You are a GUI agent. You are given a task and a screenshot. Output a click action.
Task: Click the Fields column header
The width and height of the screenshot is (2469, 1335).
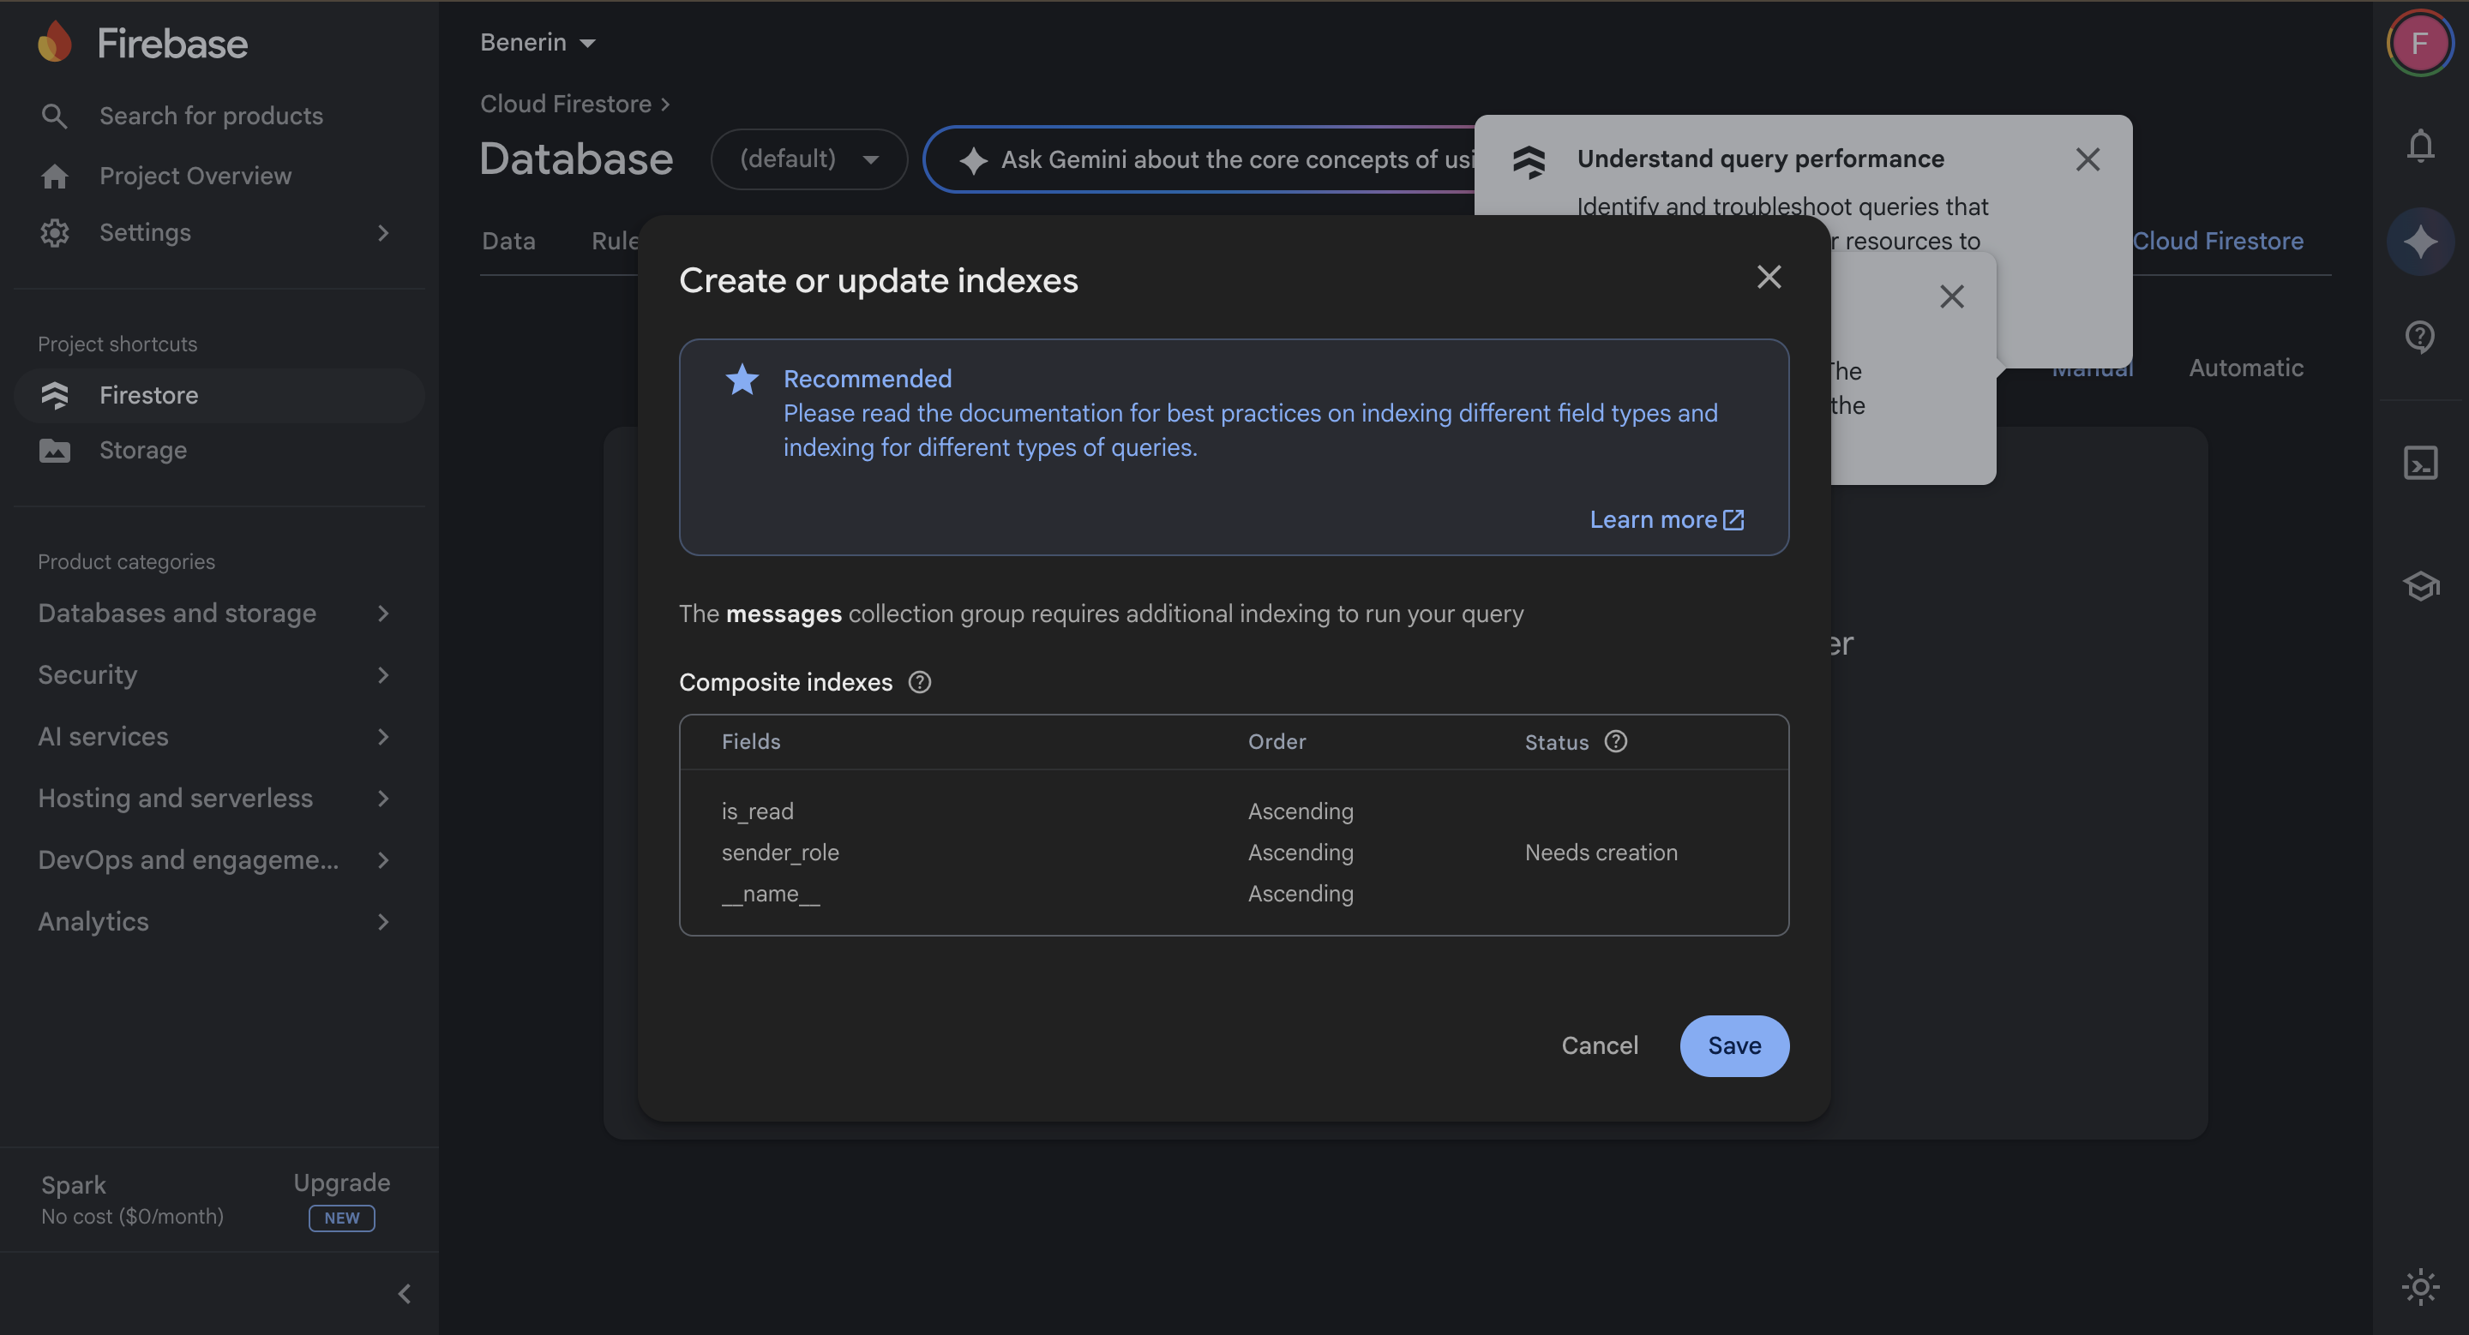pyautogui.click(x=750, y=741)
